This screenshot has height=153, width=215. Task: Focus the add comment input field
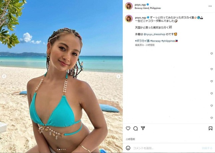[166, 148]
